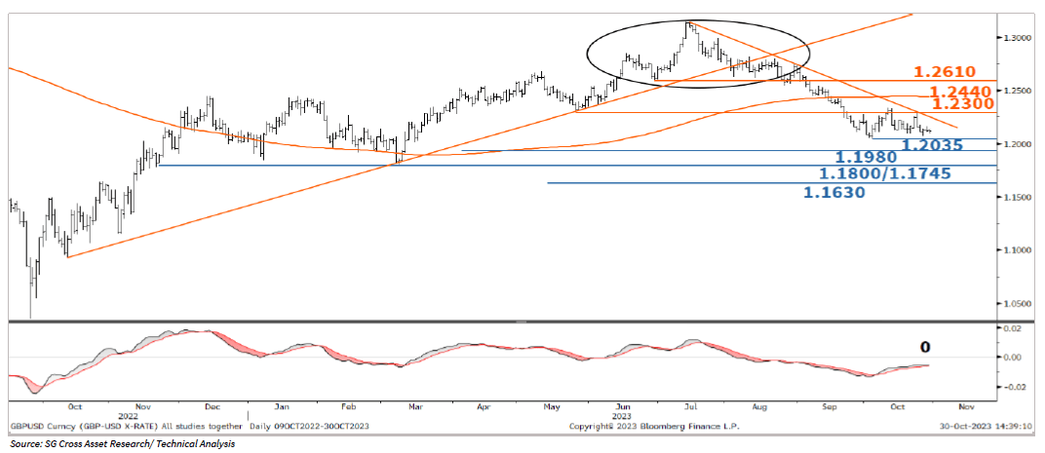The image size is (1045, 453).
Task: Select the Mar month label on time axis
Action: tap(416, 409)
